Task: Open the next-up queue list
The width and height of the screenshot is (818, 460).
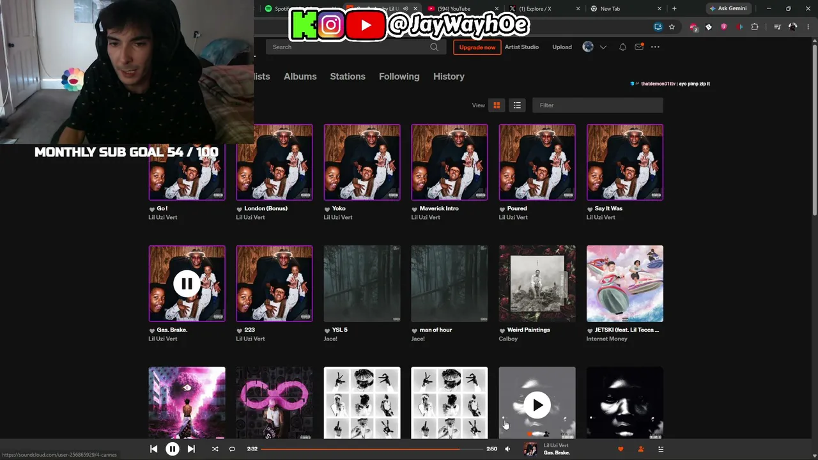Action: coord(661,449)
